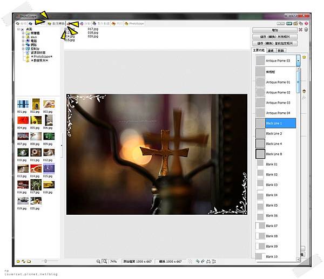Viewport: 324px width, 279px height.
Task: Select the 主要功能 tab in the right panel
Action: click(x=259, y=50)
